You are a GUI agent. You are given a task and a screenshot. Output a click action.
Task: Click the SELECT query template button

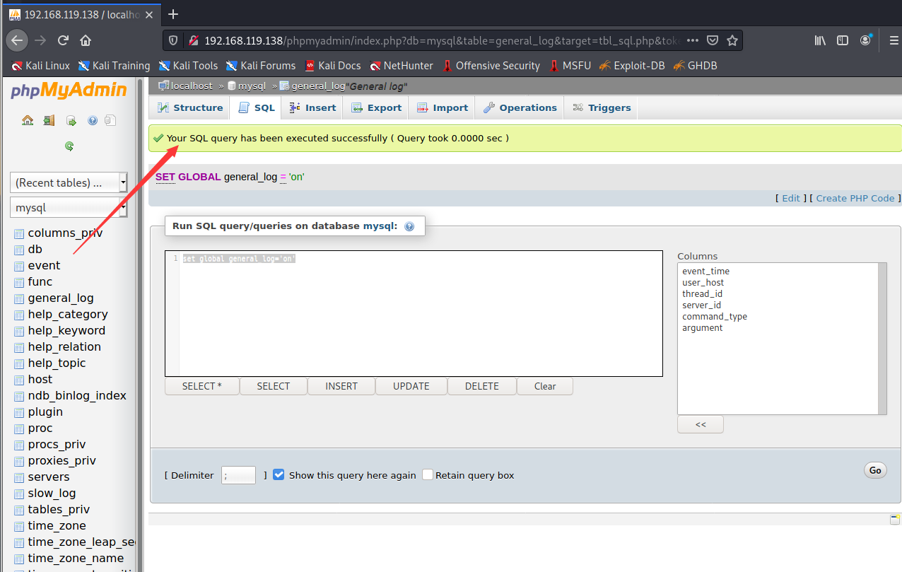(274, 386)
